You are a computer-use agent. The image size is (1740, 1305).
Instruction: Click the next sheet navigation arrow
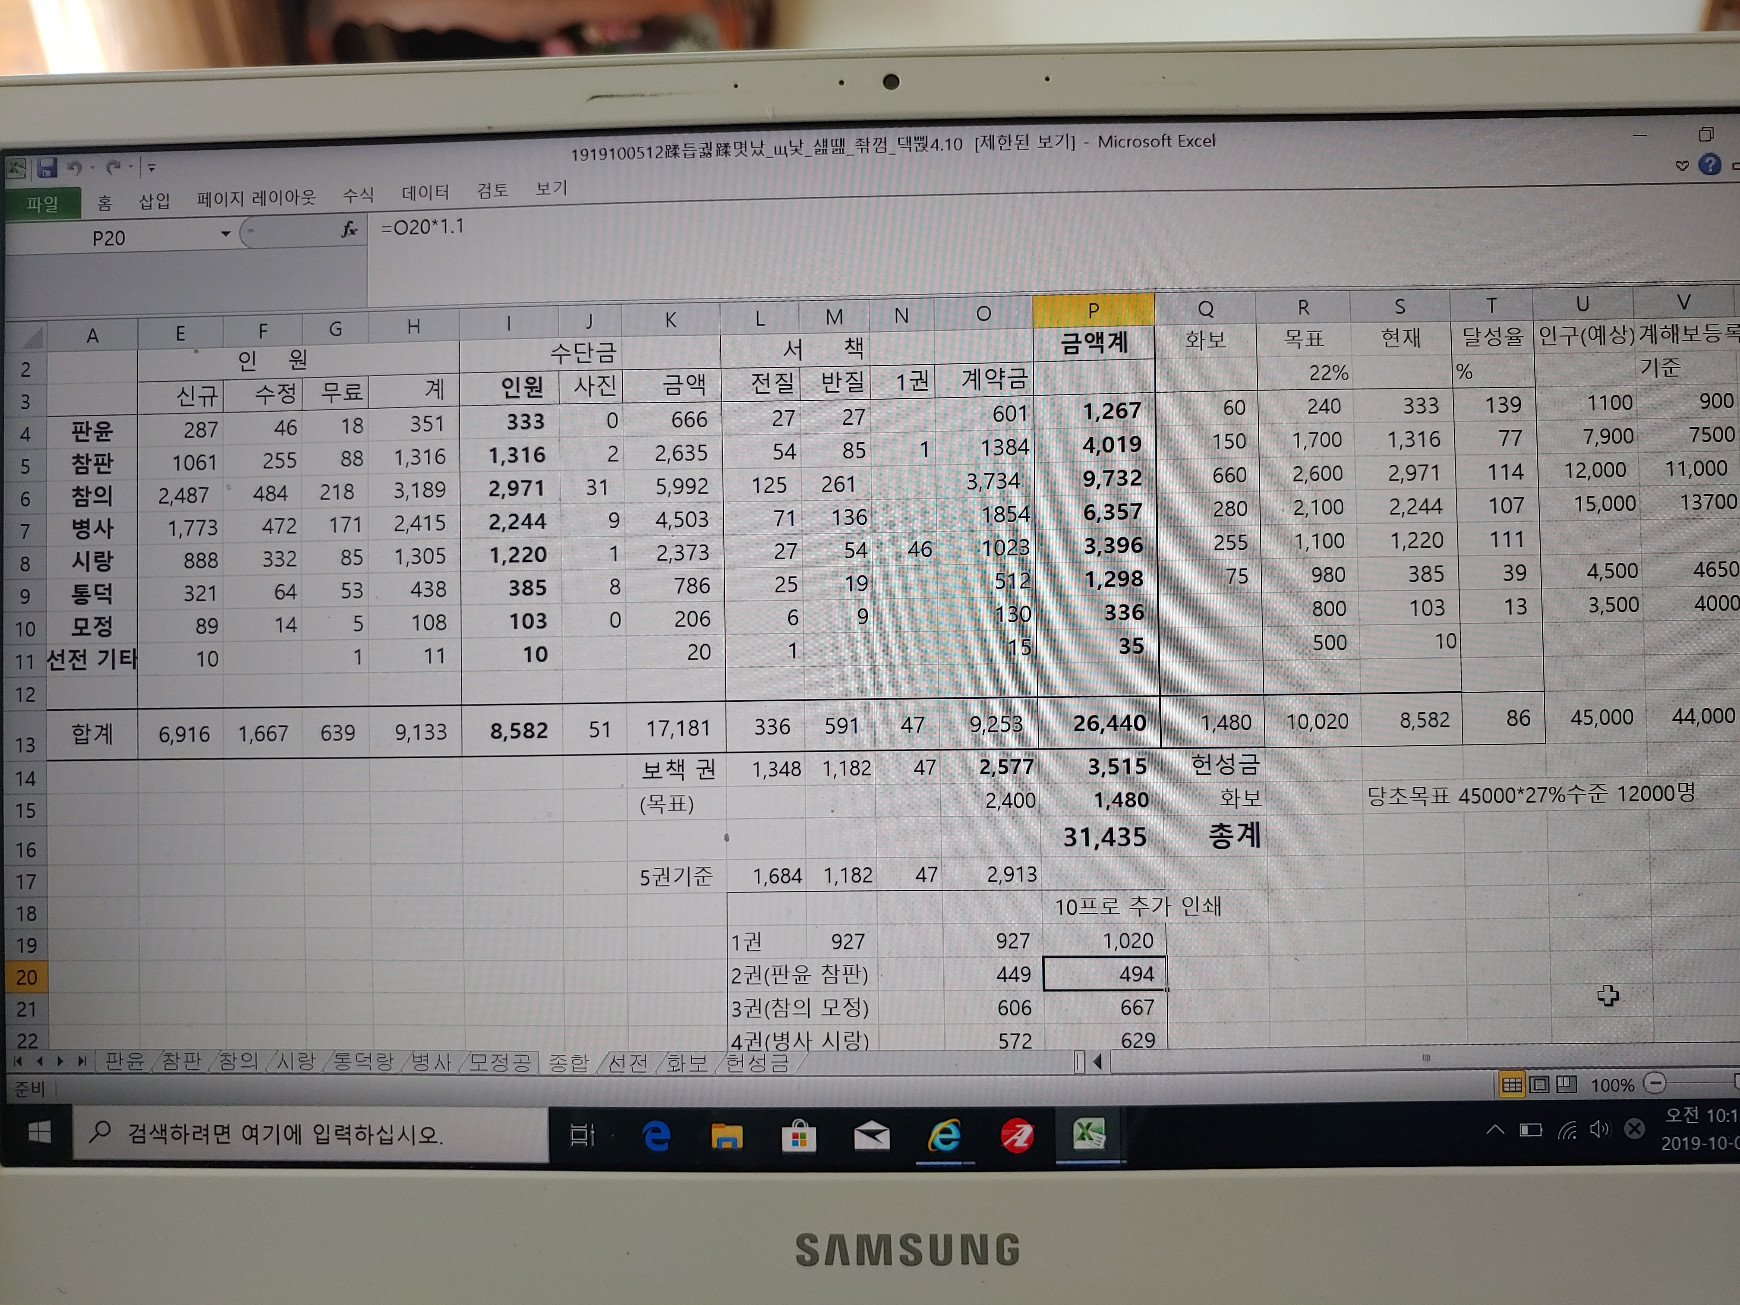coord(60,1062)
